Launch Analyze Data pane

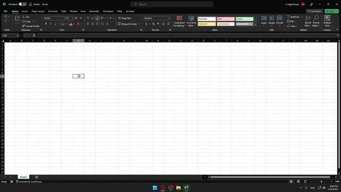327,21
